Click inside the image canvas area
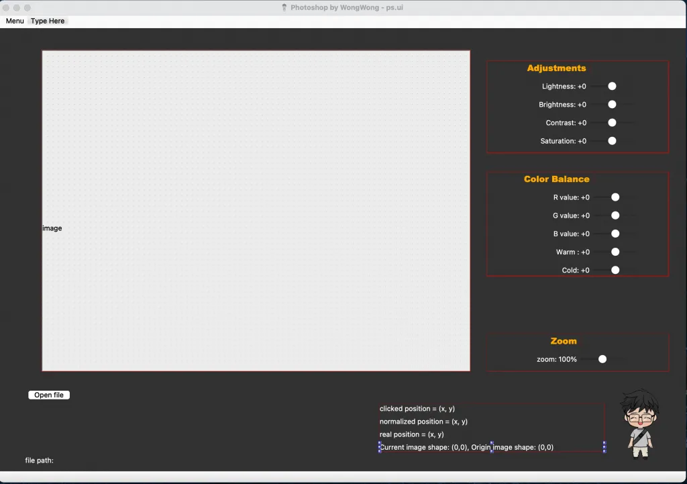Viewport: 687px width, 484px height. coord(256,210)
